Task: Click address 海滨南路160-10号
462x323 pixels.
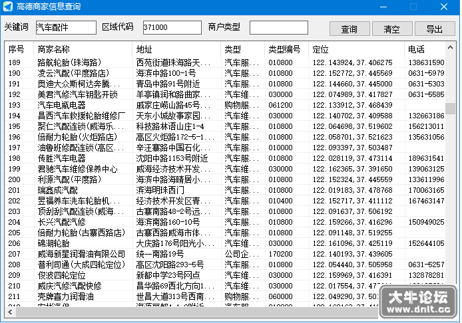Action: [168, 222]
